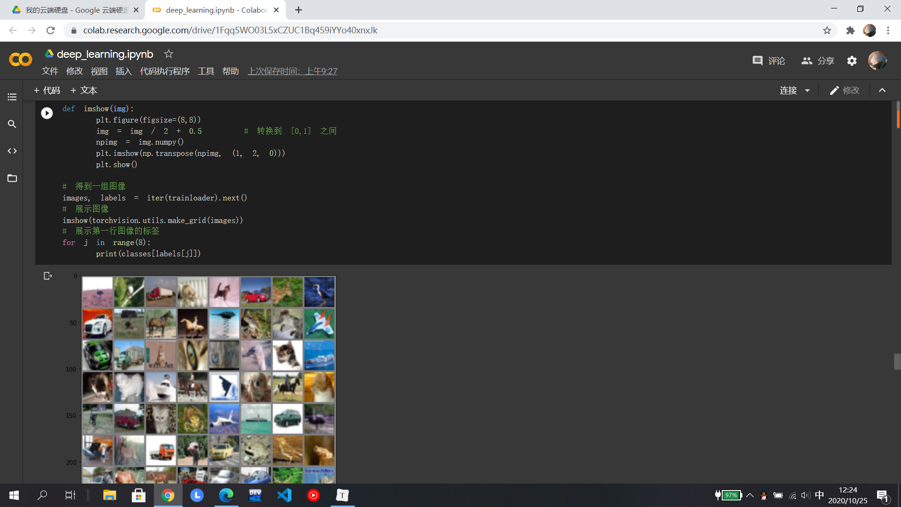Viewport: 901px width, 507px height.
Task: Collapse header with the chevron up arrow
Action: (x=882, y=91)
